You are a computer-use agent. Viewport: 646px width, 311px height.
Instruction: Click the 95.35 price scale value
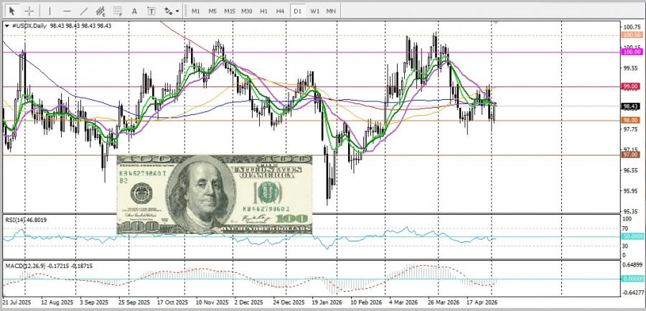(631, 211)
